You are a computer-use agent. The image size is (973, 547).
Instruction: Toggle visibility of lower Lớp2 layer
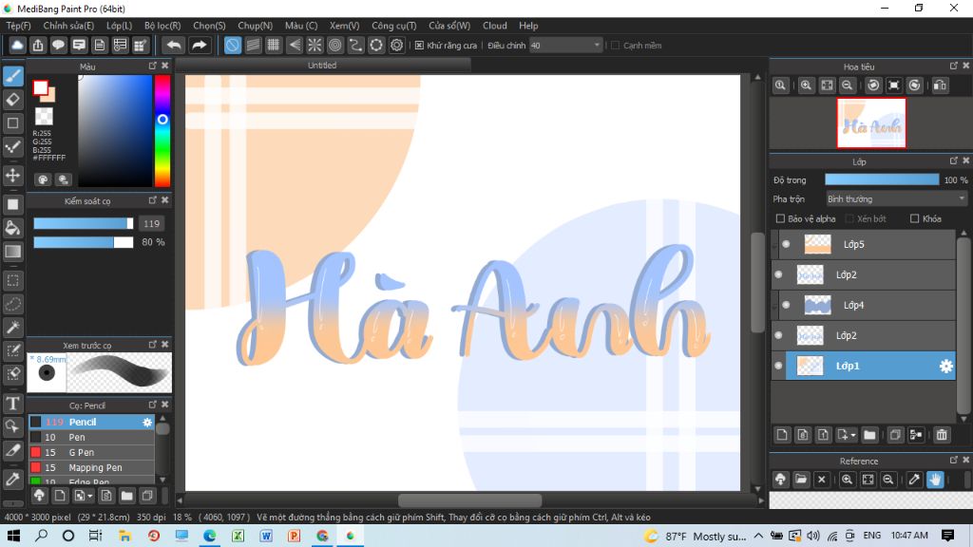click(779, 335)
